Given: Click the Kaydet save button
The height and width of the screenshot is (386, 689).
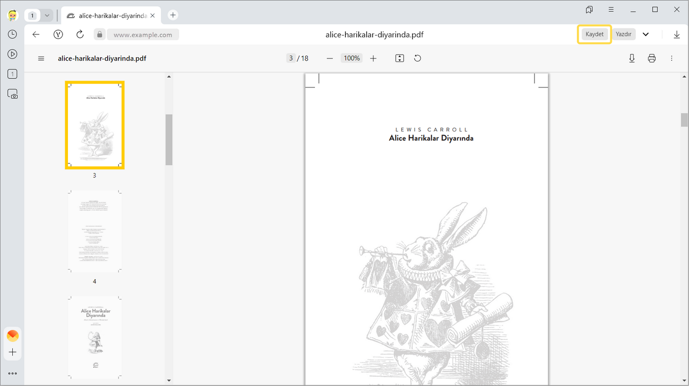Looking at the screenshot, I should click(x=594, y=34).
